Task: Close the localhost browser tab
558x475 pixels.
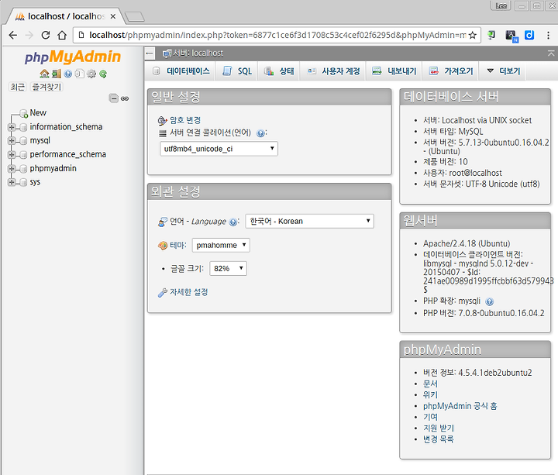Action: tap(113, 16)
